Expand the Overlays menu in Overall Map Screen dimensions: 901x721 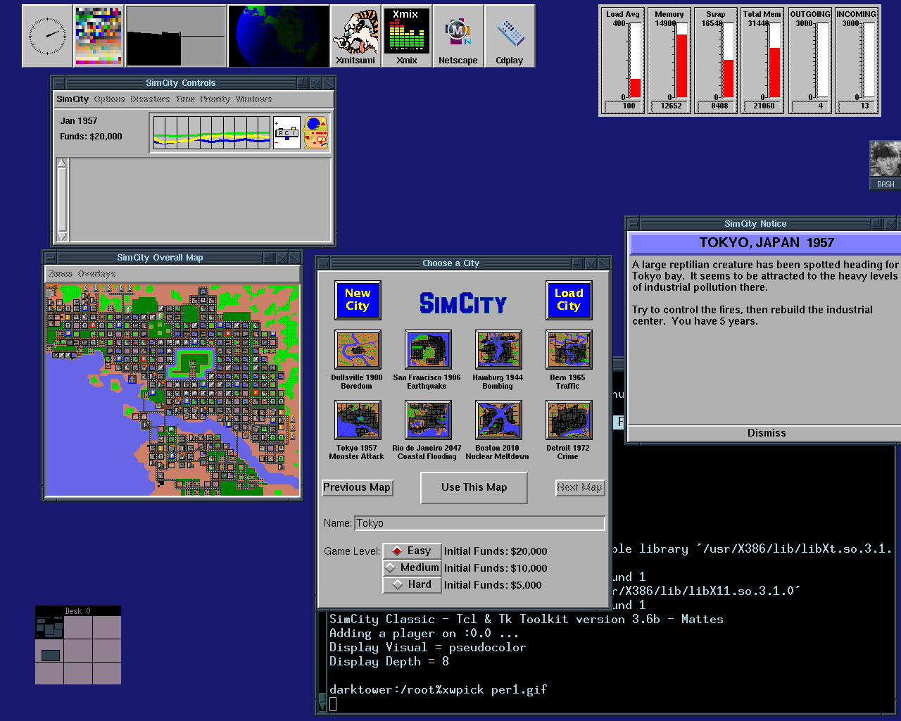[x=97, y=274]
